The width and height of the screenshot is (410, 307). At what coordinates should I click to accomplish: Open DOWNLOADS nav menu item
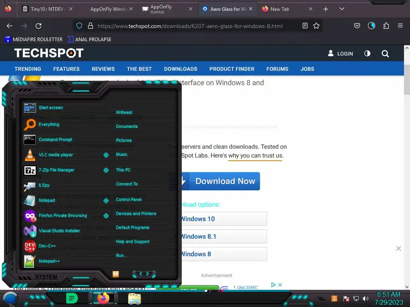(x=181, y=69)
